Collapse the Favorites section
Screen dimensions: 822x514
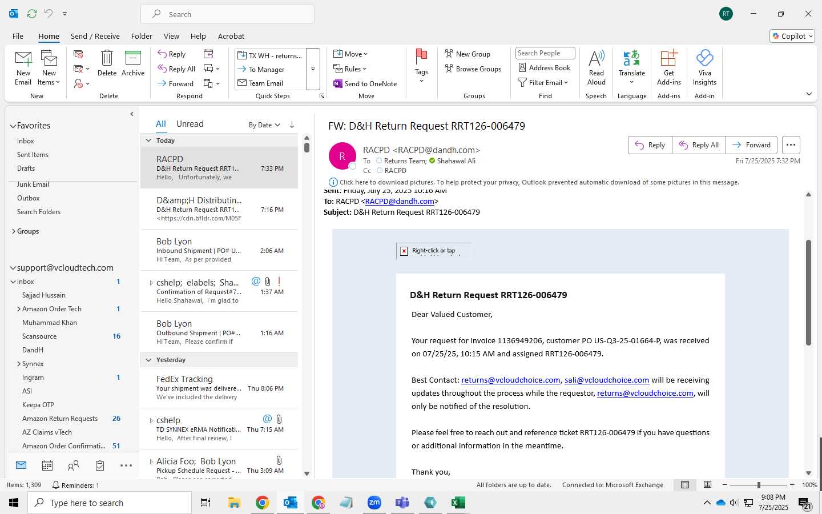[x=13, y=126]
